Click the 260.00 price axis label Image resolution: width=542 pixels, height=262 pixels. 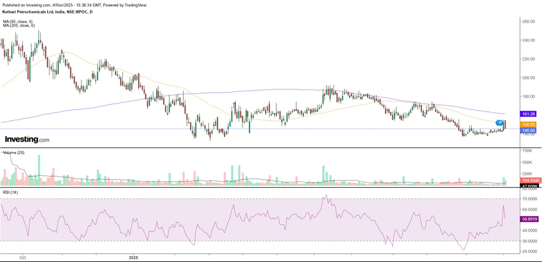coord(529,21)
